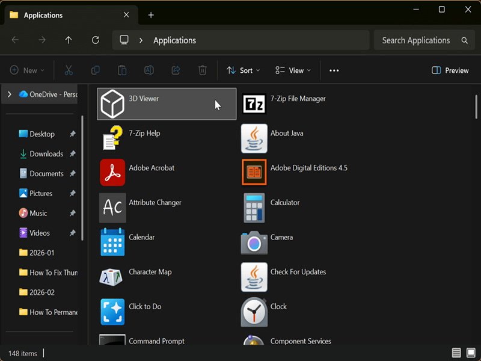Select the Camera app icon
The height and width of the screenshot is (361, 481).
click(254, 242)
